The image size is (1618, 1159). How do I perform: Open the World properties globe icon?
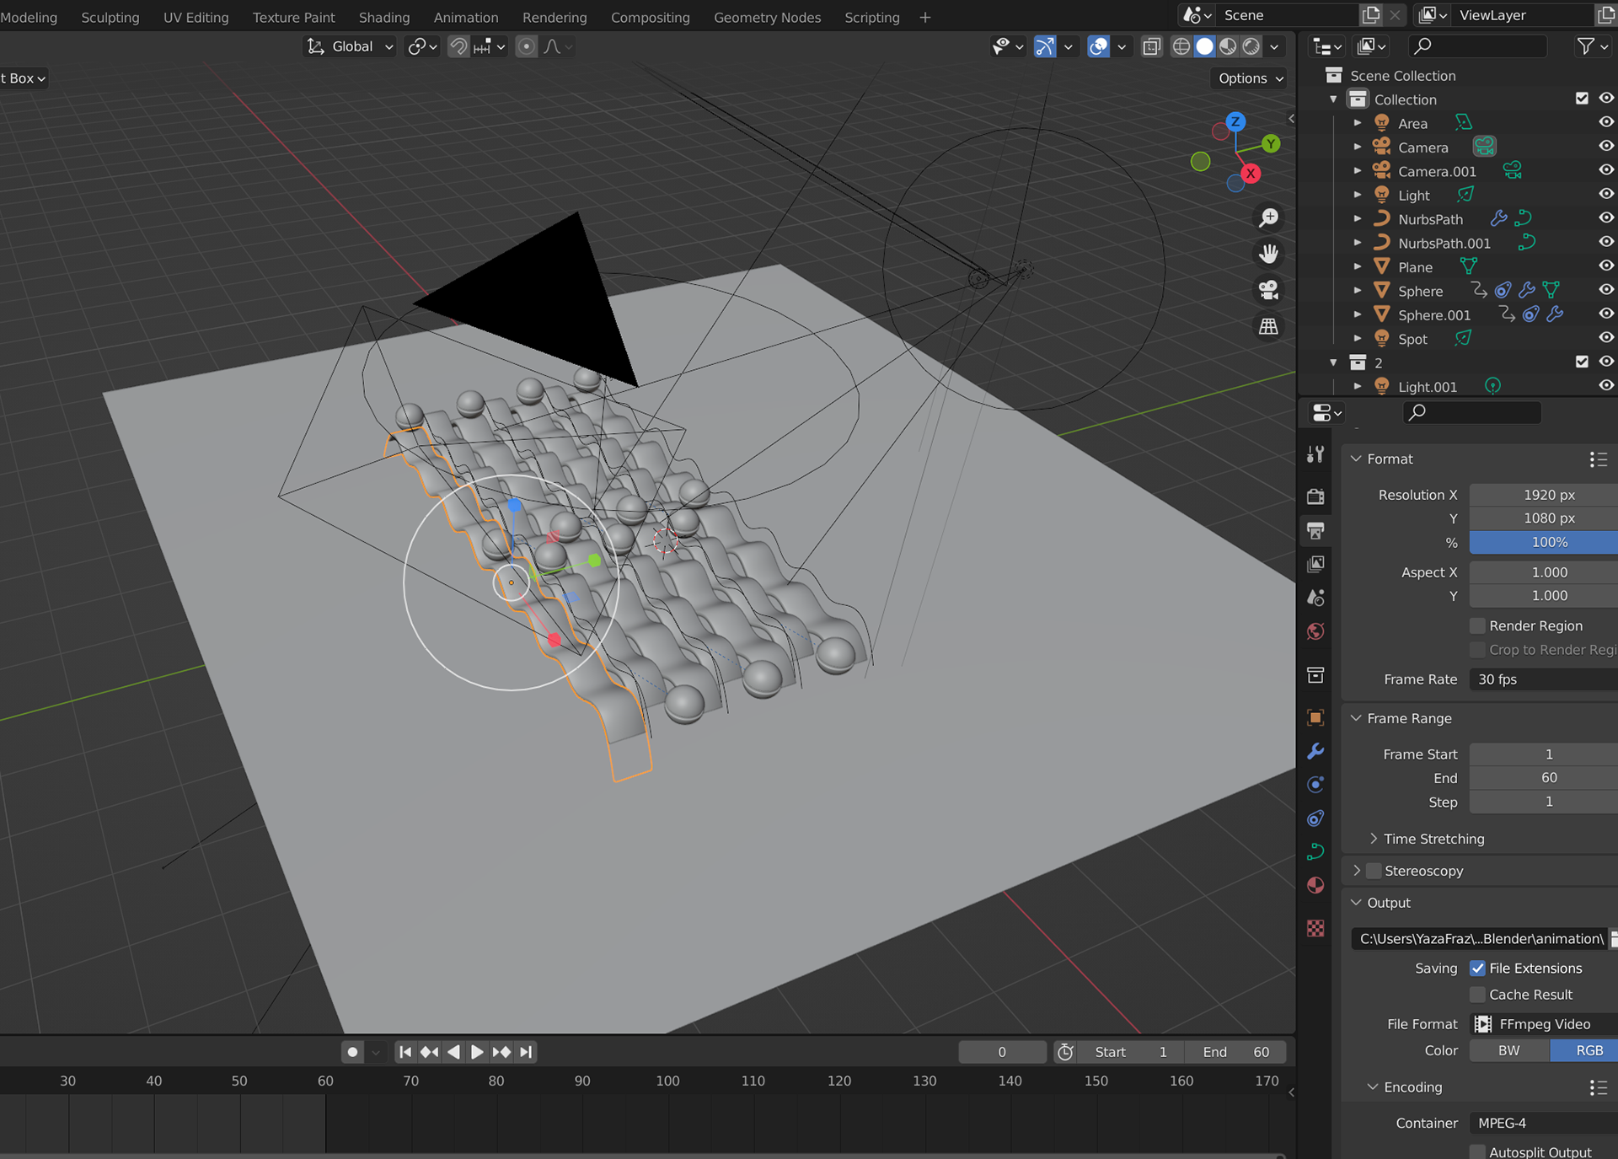(x=1315, y=631)
